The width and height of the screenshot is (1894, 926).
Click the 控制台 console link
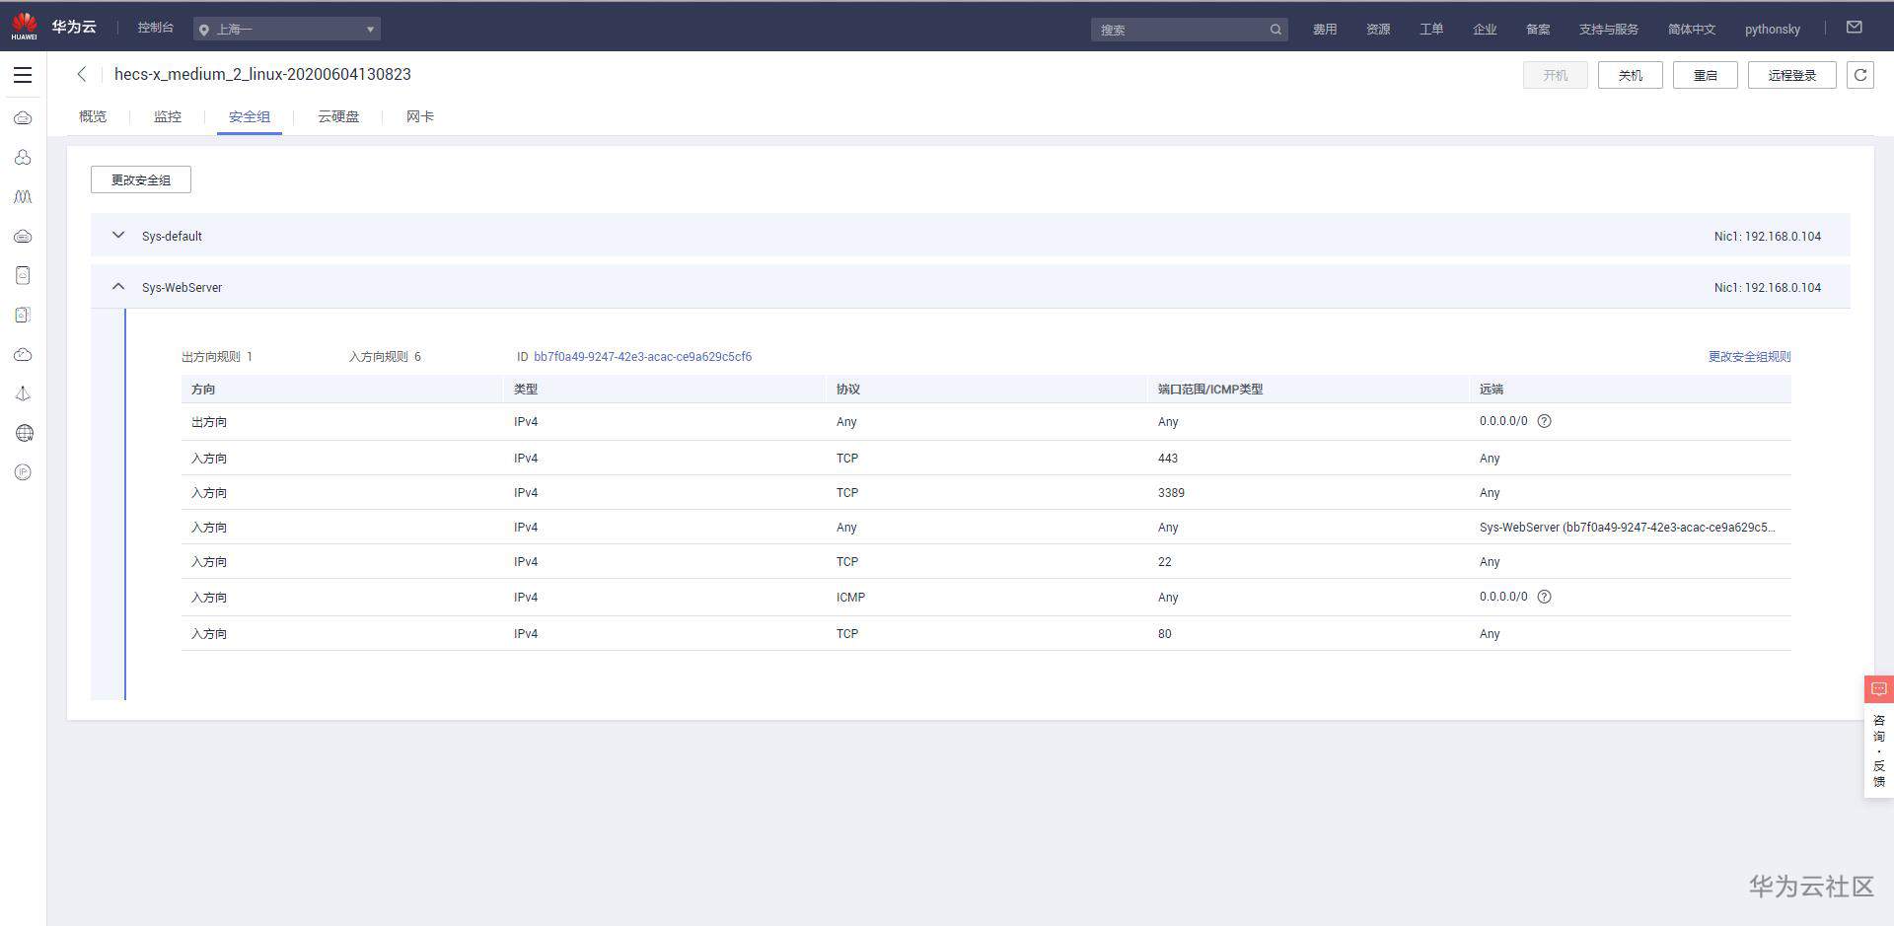pos(156,28)
